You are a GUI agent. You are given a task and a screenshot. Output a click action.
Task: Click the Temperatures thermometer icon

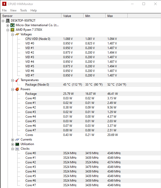pos(17,80)
